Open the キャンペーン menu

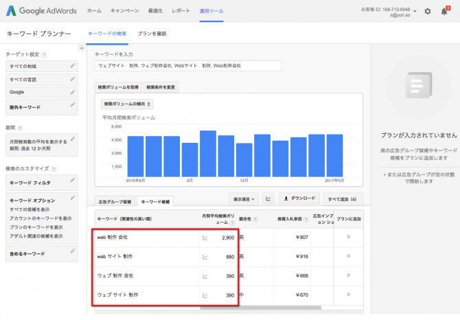125,11
